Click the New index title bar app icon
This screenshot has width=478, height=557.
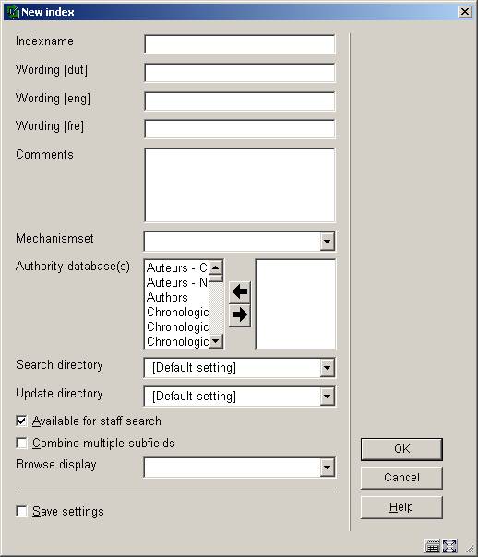13,12
